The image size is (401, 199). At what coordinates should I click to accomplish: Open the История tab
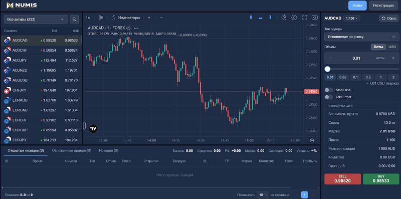pos(108,151)
